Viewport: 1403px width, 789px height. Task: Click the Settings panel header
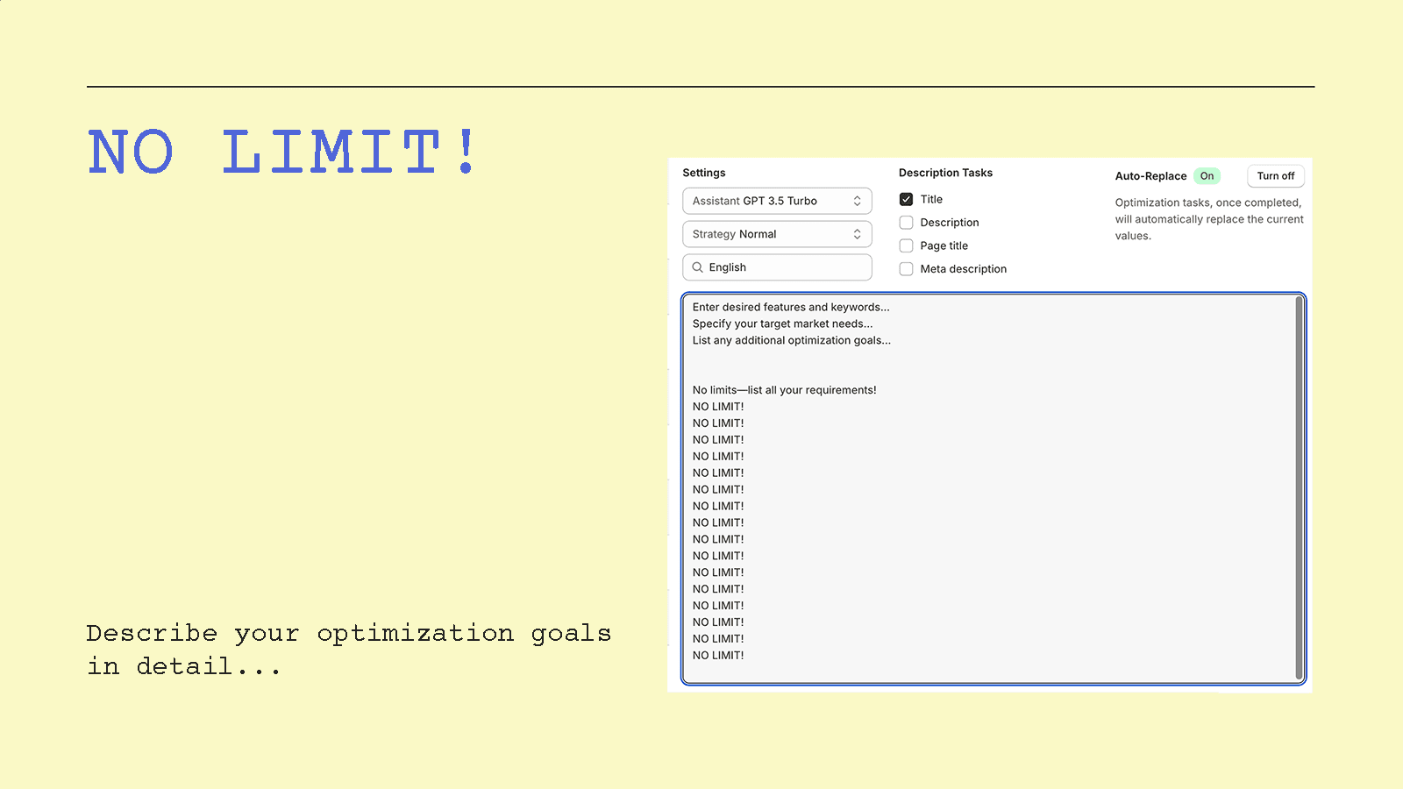tap(704, 173)
